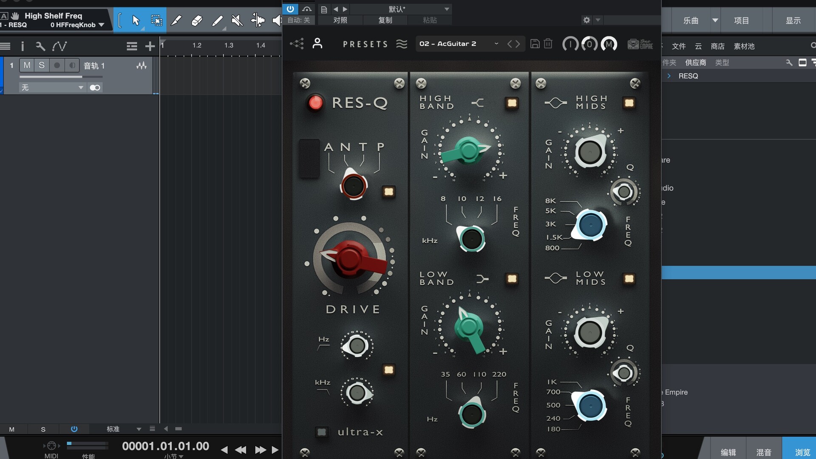Click the 复制 copy button

(385, 20)
